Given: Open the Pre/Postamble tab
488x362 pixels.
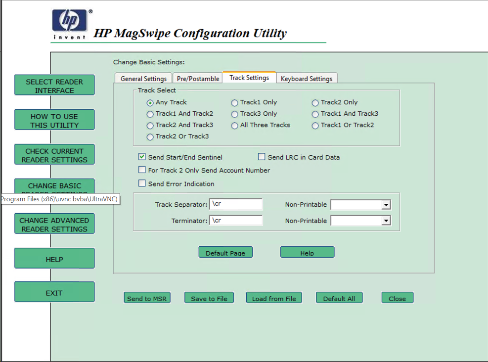Looking at the screenshot, I should (198, 79).
